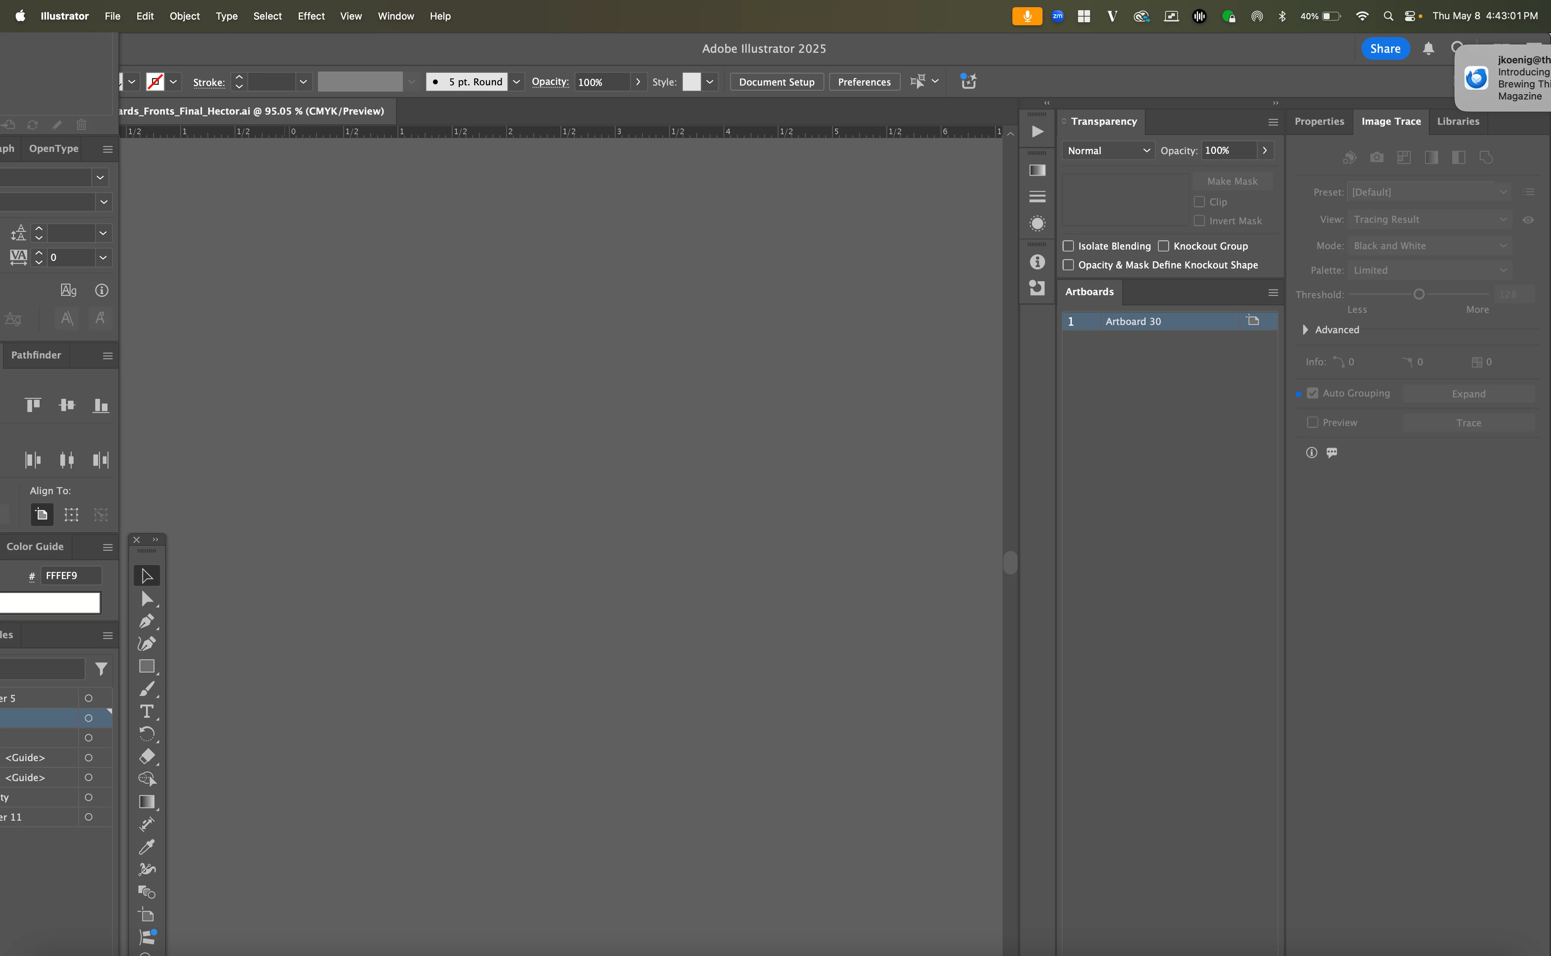This screenshot has width=1551, height=956.
Task: Click the white Color Guide base swatch
Action: click(49, 602)
